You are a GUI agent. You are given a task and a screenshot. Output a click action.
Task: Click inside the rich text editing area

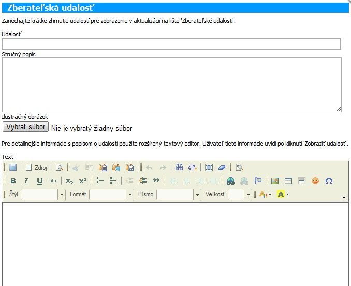(x=175, y=244)
